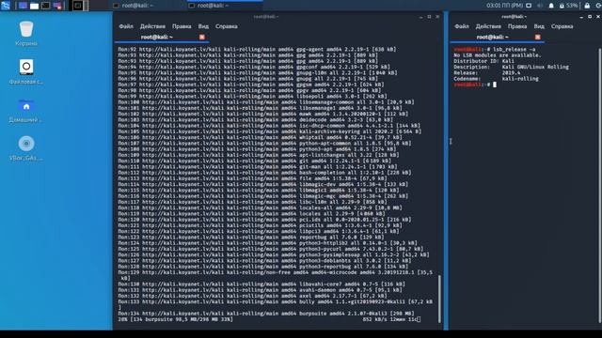Viewport: 602px width, 338px height.
Task: Select the workspace switcher box in panel
Action: (78, 6)
